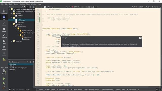
Task: Collapse the Headers folder
Action: pyautogui.click(x=12, y=13)
